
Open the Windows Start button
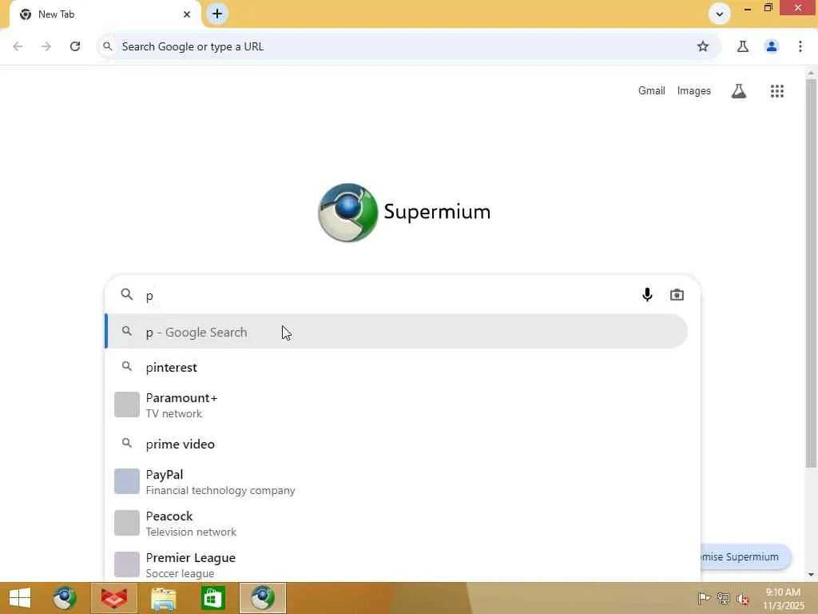click(x=20, y=598)
